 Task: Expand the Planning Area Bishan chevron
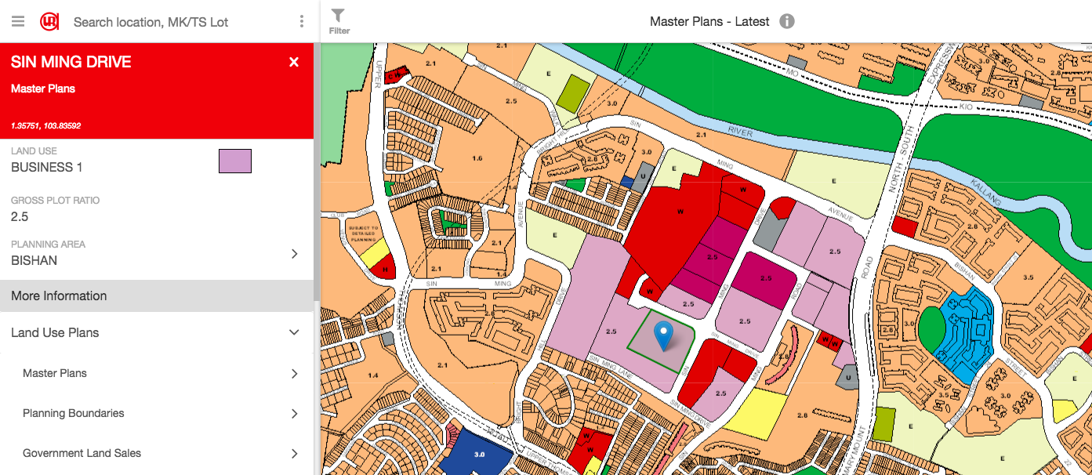tap(295, 253)
